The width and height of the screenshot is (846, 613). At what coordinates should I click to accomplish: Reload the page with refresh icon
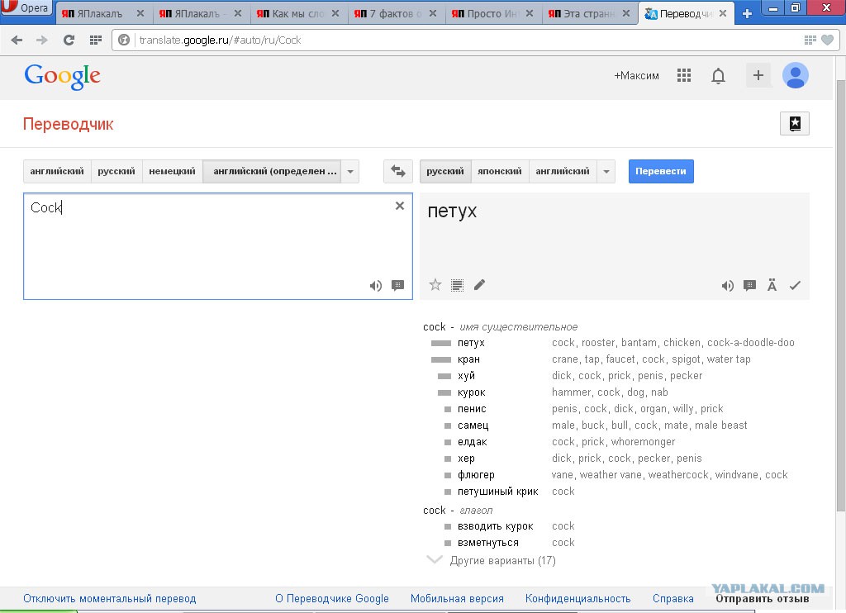pyautogui.click(x=69, y=40)
